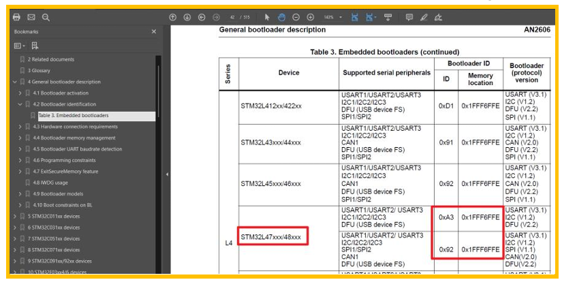Click the 0xA3 bootloader ID cell

coord(446,217)
